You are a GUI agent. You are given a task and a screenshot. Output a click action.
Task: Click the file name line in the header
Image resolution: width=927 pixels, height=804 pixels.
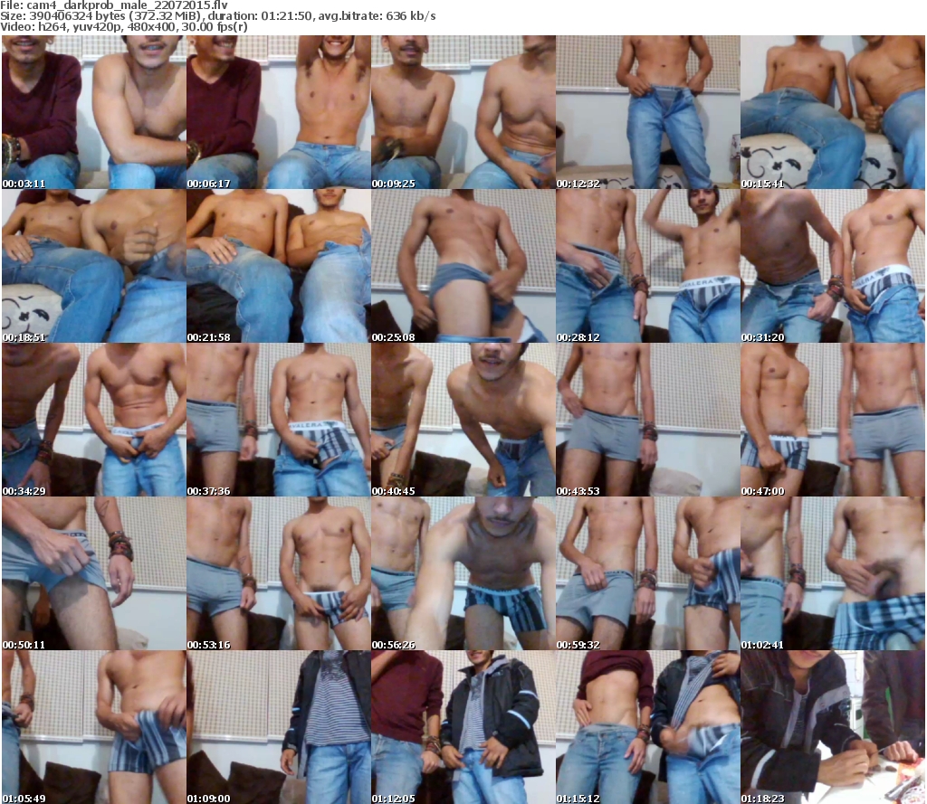coord(114,5)
